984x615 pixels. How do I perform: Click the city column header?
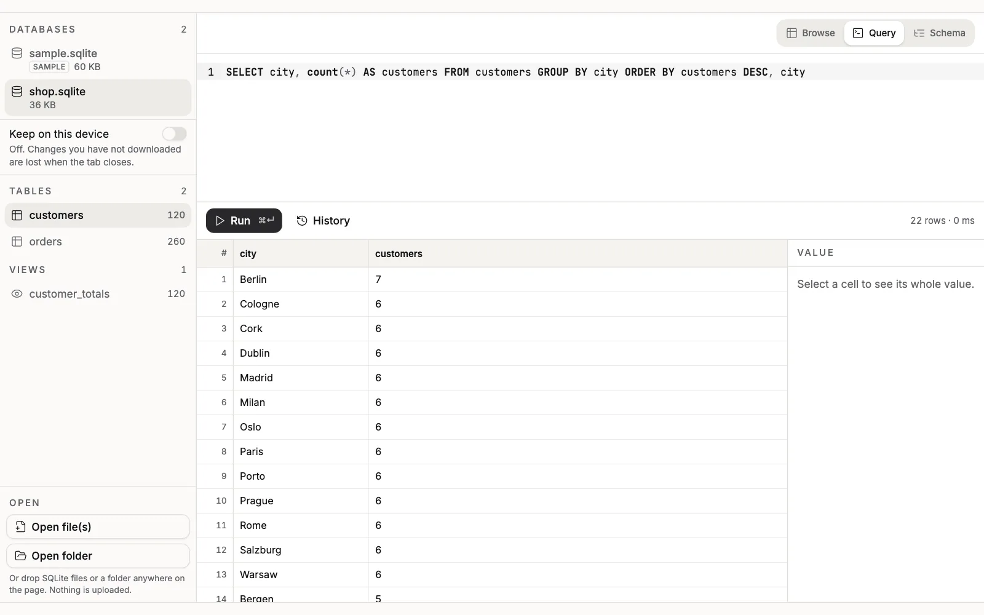point(301,253)
